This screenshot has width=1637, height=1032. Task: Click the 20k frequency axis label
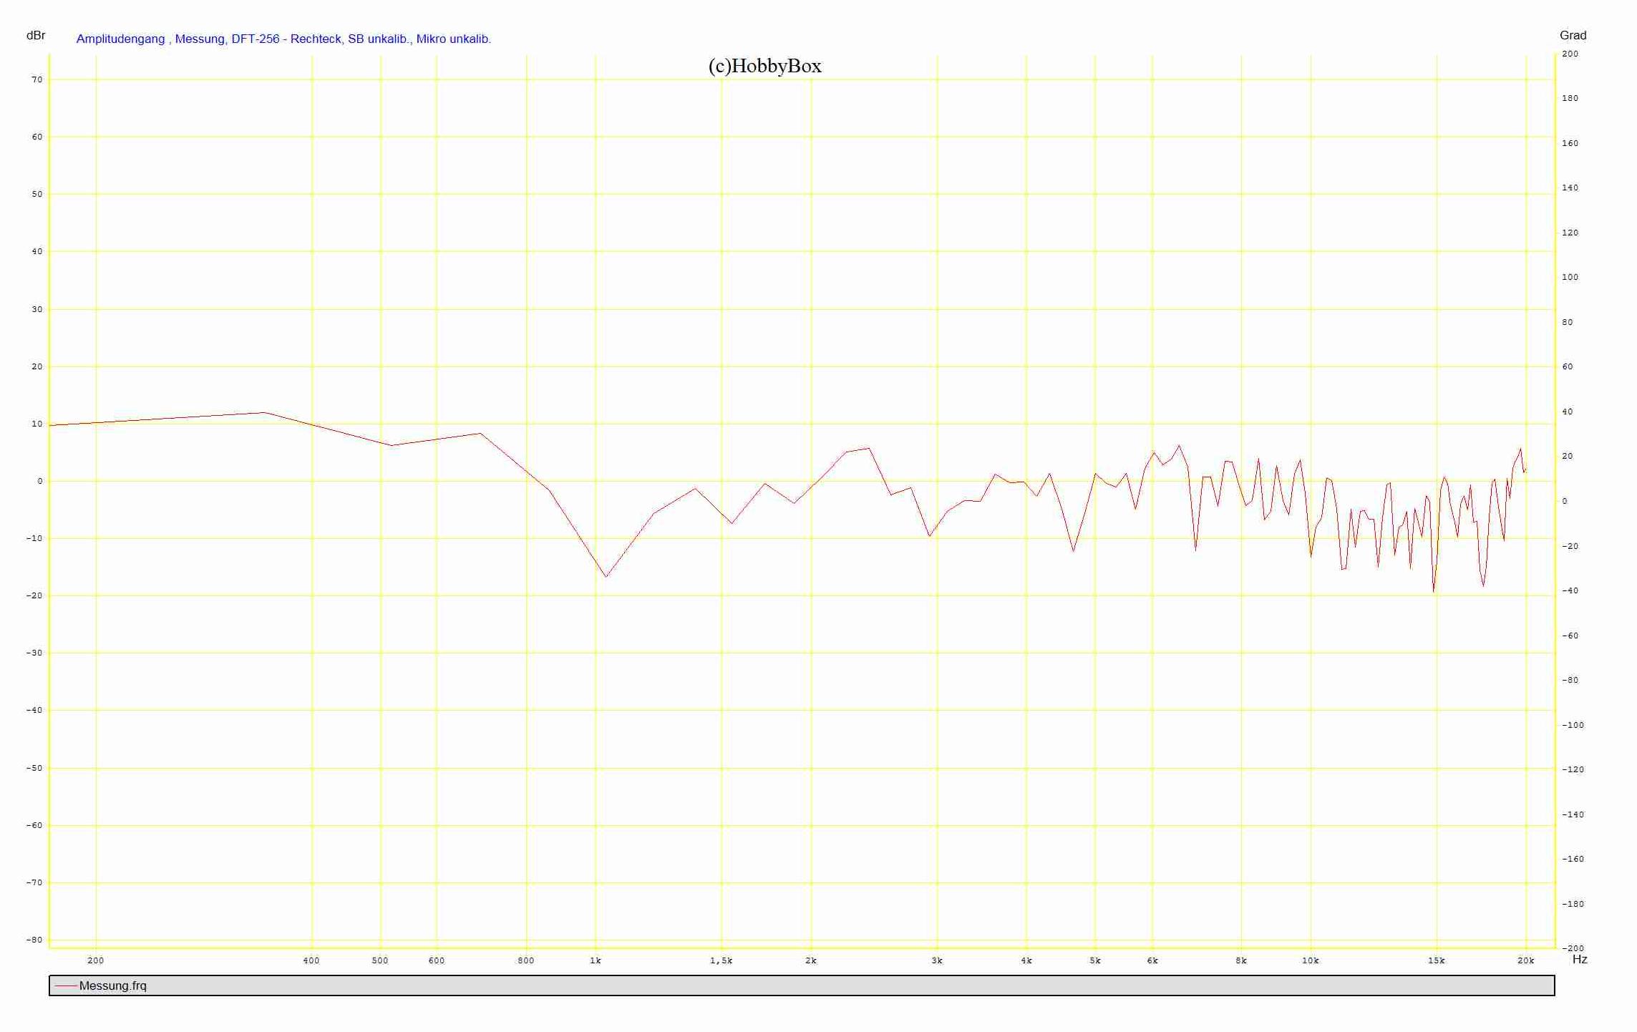[x=1526, y=960]
